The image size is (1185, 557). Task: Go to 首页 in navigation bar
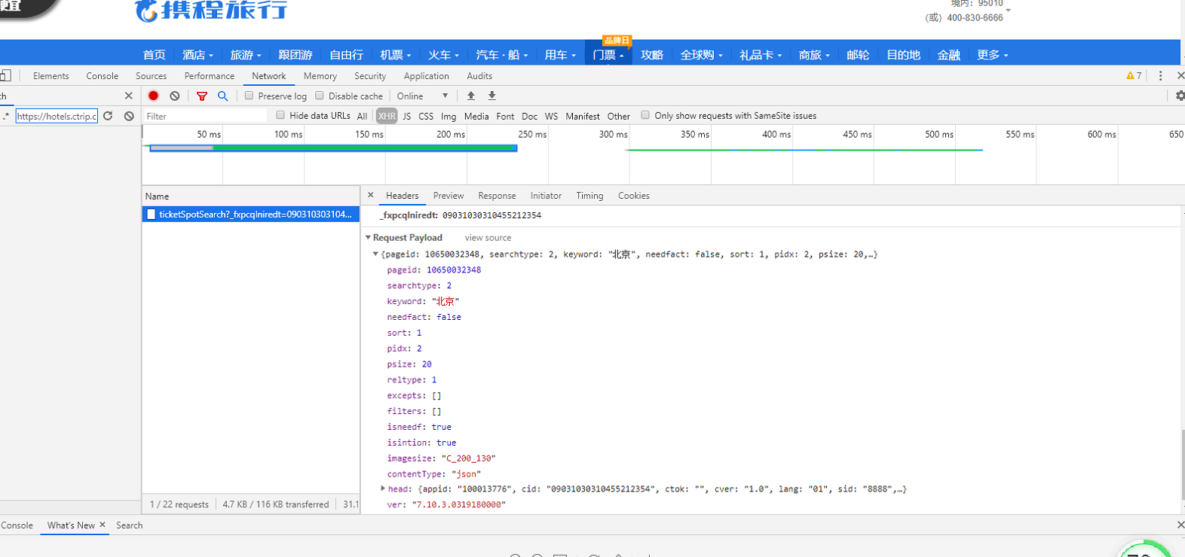tap(155, 54)
